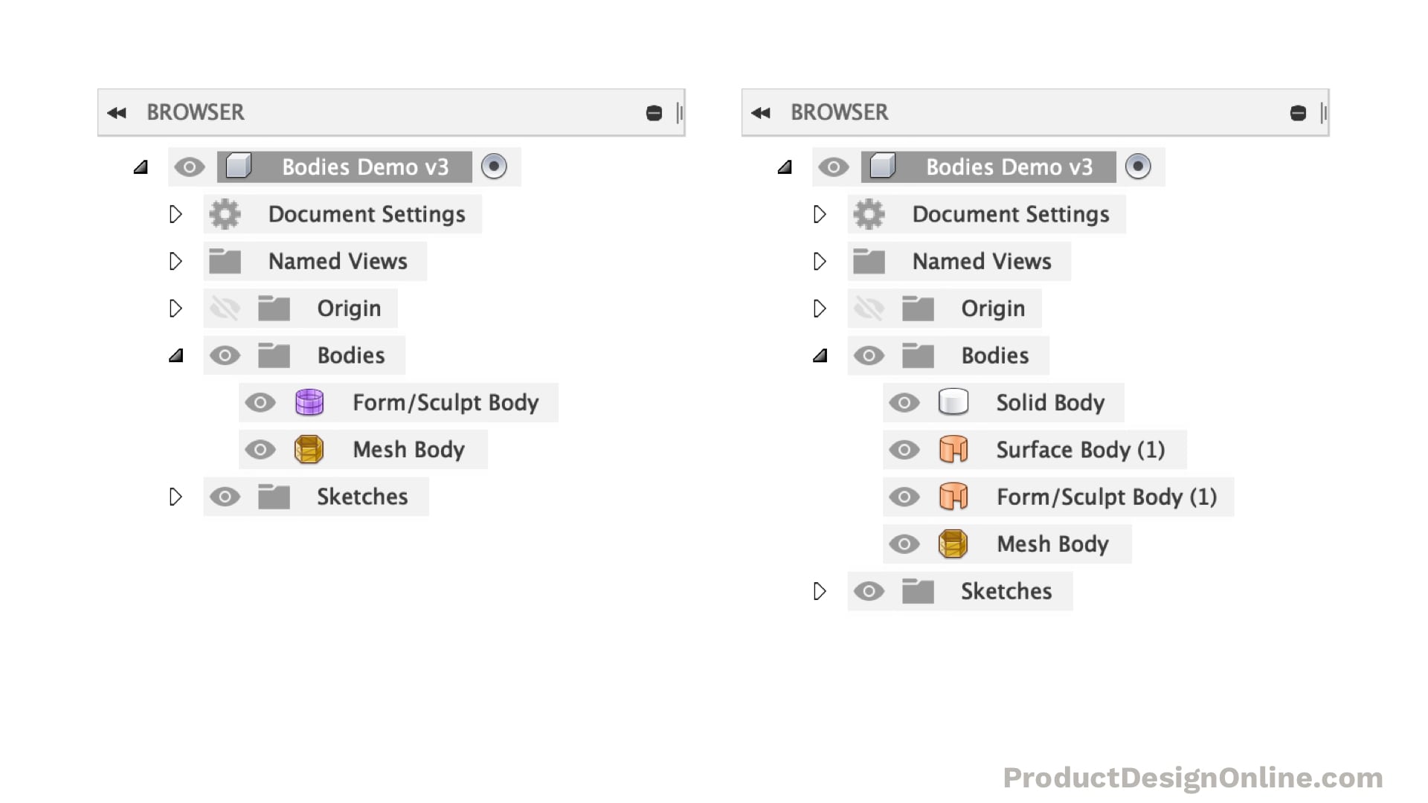1428x803 pixels.
Task: Collapse the Bodies folder in right browser
Action: (820, 355)
